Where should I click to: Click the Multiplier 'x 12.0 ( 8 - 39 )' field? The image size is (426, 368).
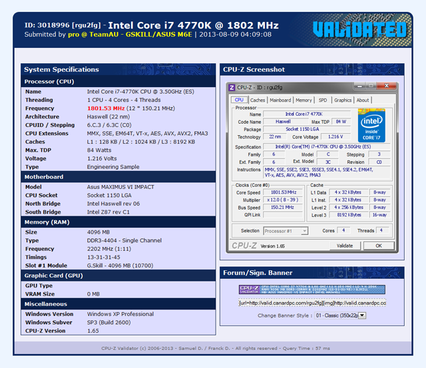pos(283,200)
